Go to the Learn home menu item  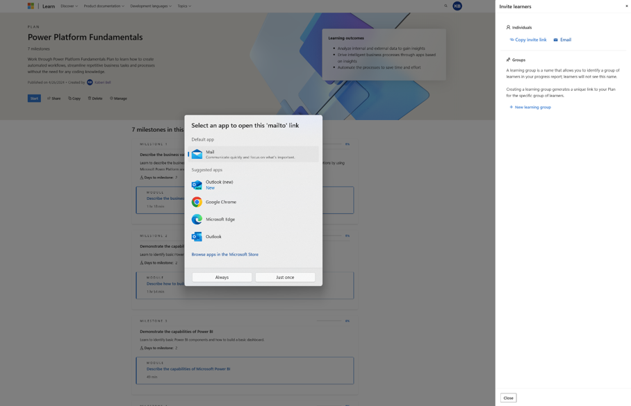(x=47, y=6)
